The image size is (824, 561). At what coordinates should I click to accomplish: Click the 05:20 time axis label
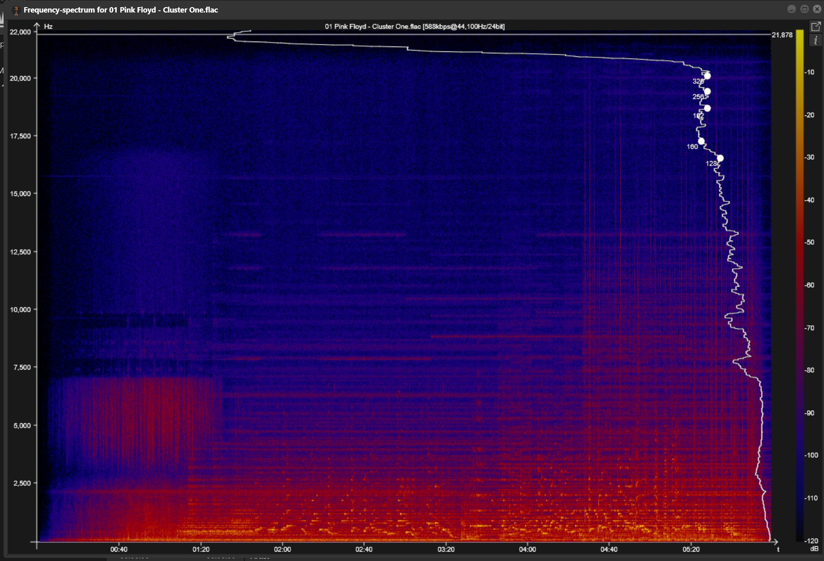(691, 549)
